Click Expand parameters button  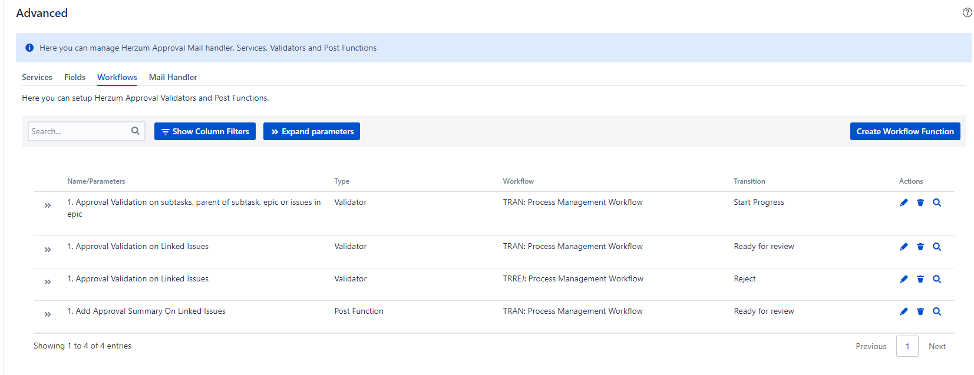[x=312, y=131]
